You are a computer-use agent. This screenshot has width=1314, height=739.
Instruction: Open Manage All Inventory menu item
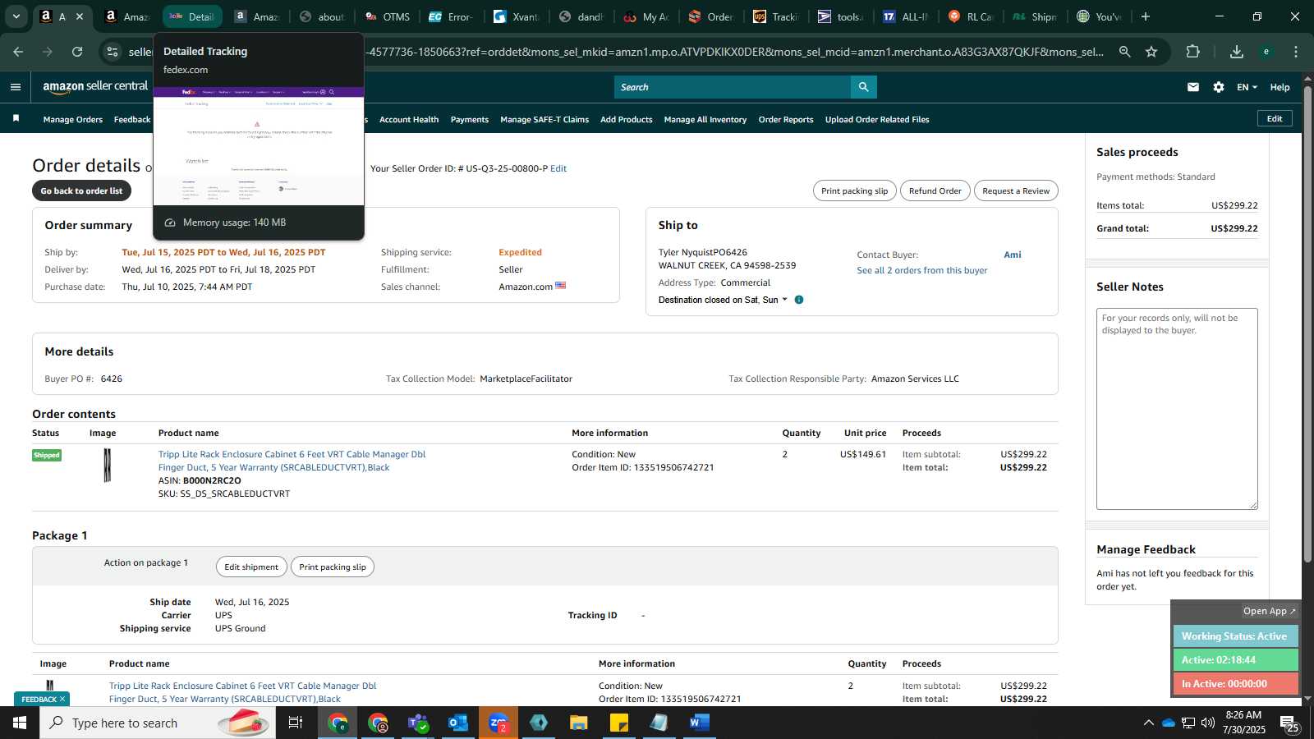click(x=705, y=120)
